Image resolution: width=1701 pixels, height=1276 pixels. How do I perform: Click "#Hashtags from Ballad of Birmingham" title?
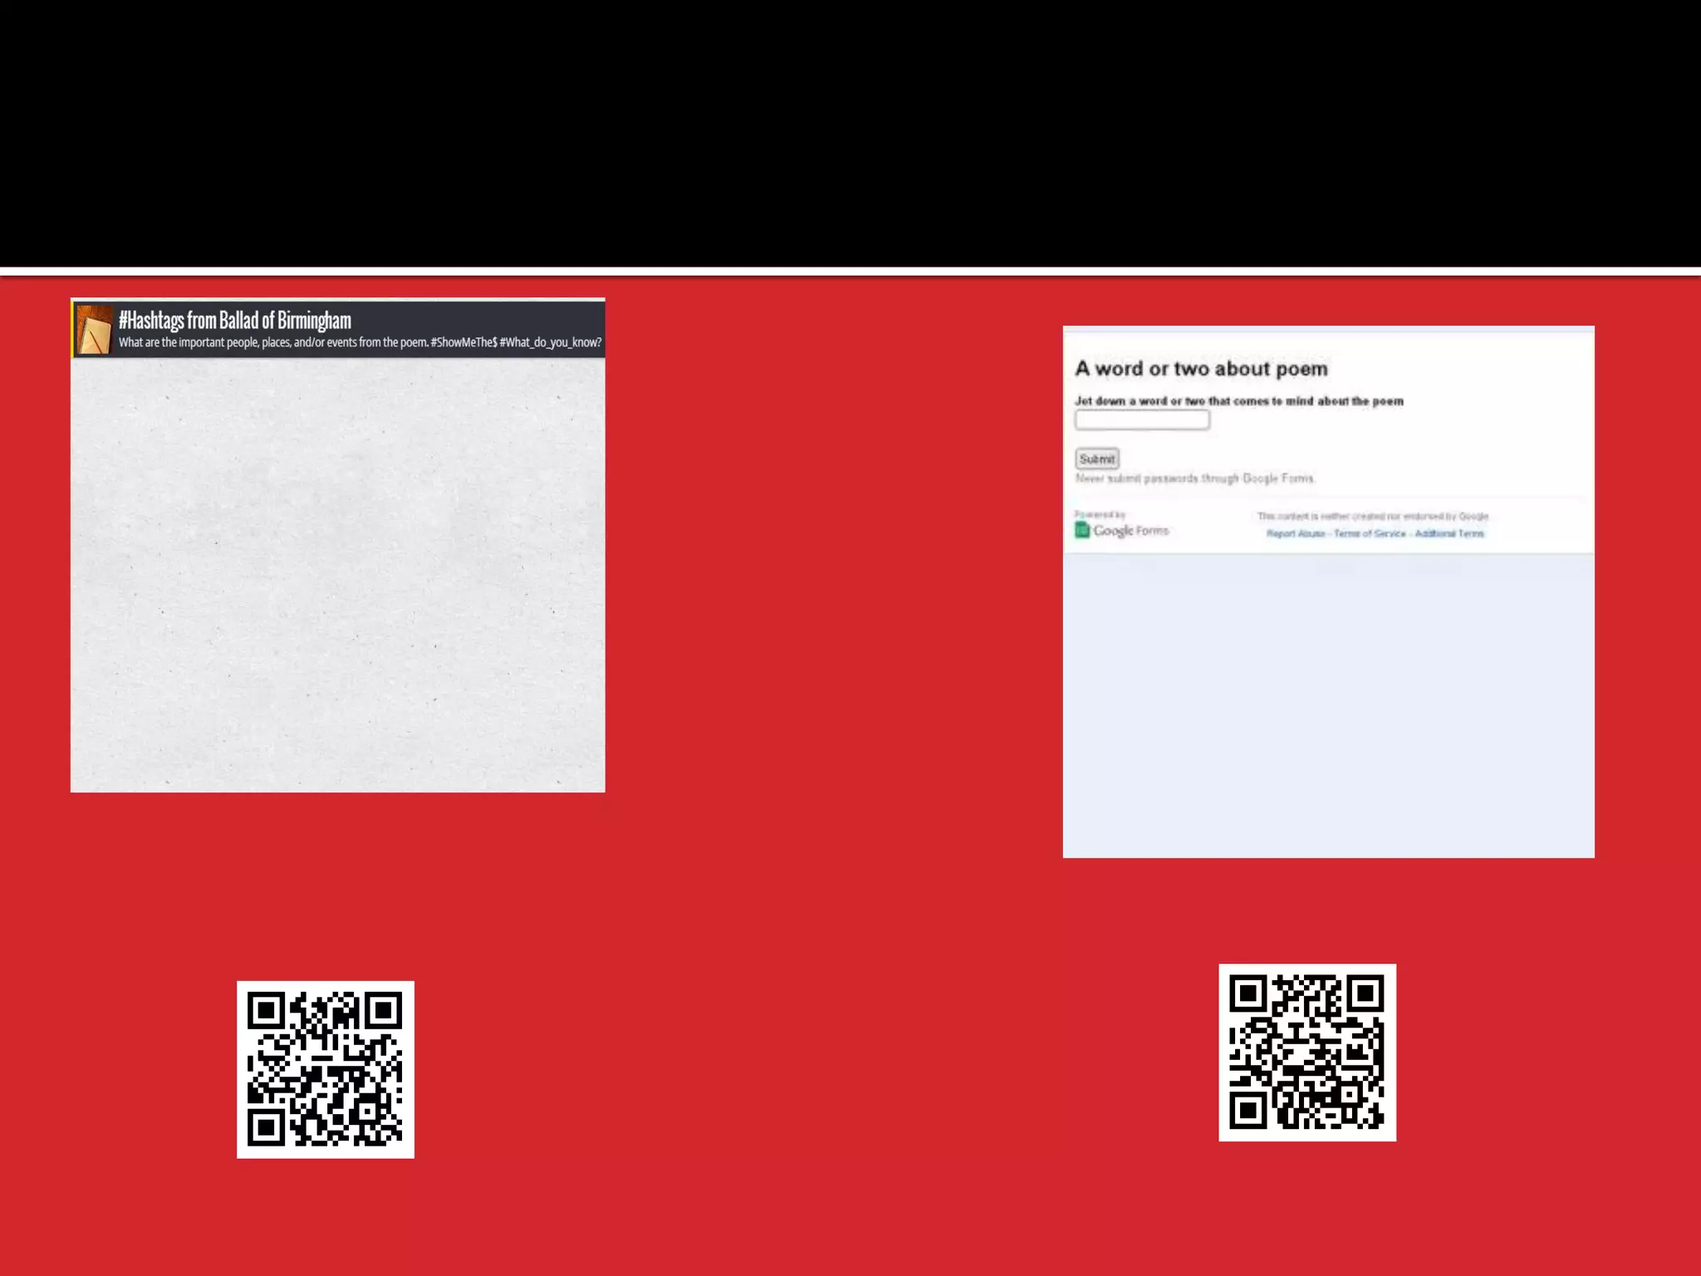pyautogui.click(x=235, y=321)
